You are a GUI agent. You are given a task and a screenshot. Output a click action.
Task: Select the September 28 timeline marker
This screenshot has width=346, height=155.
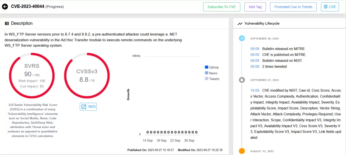click(242, 38)
